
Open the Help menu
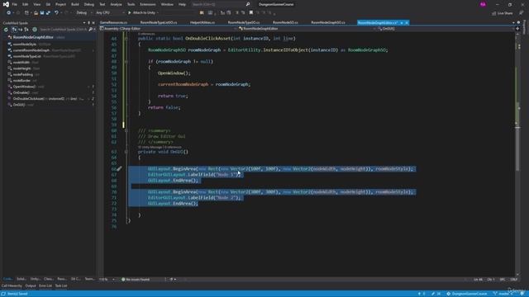182,4
